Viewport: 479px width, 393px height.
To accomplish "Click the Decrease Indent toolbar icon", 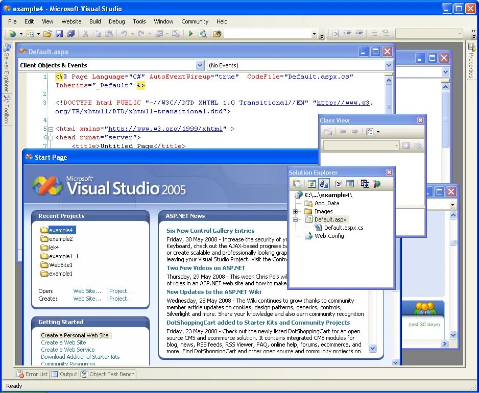I will (x=347, y=34).
